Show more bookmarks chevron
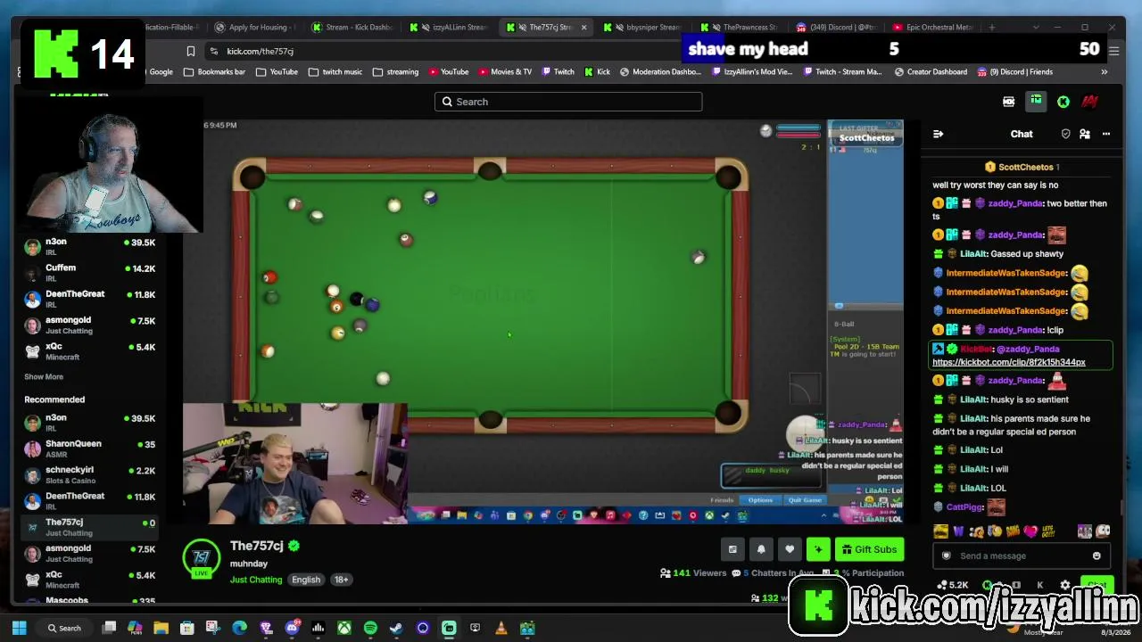The height and width of the screenshot is (642, 1142). [x=1105, y=71]
